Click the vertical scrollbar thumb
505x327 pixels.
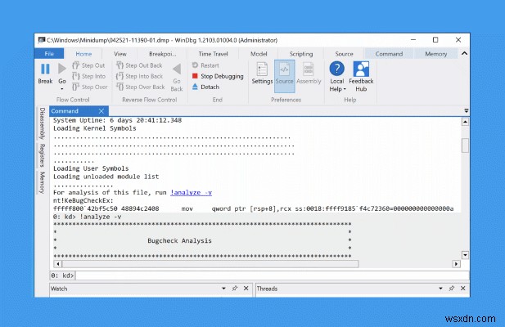(465, 146)
